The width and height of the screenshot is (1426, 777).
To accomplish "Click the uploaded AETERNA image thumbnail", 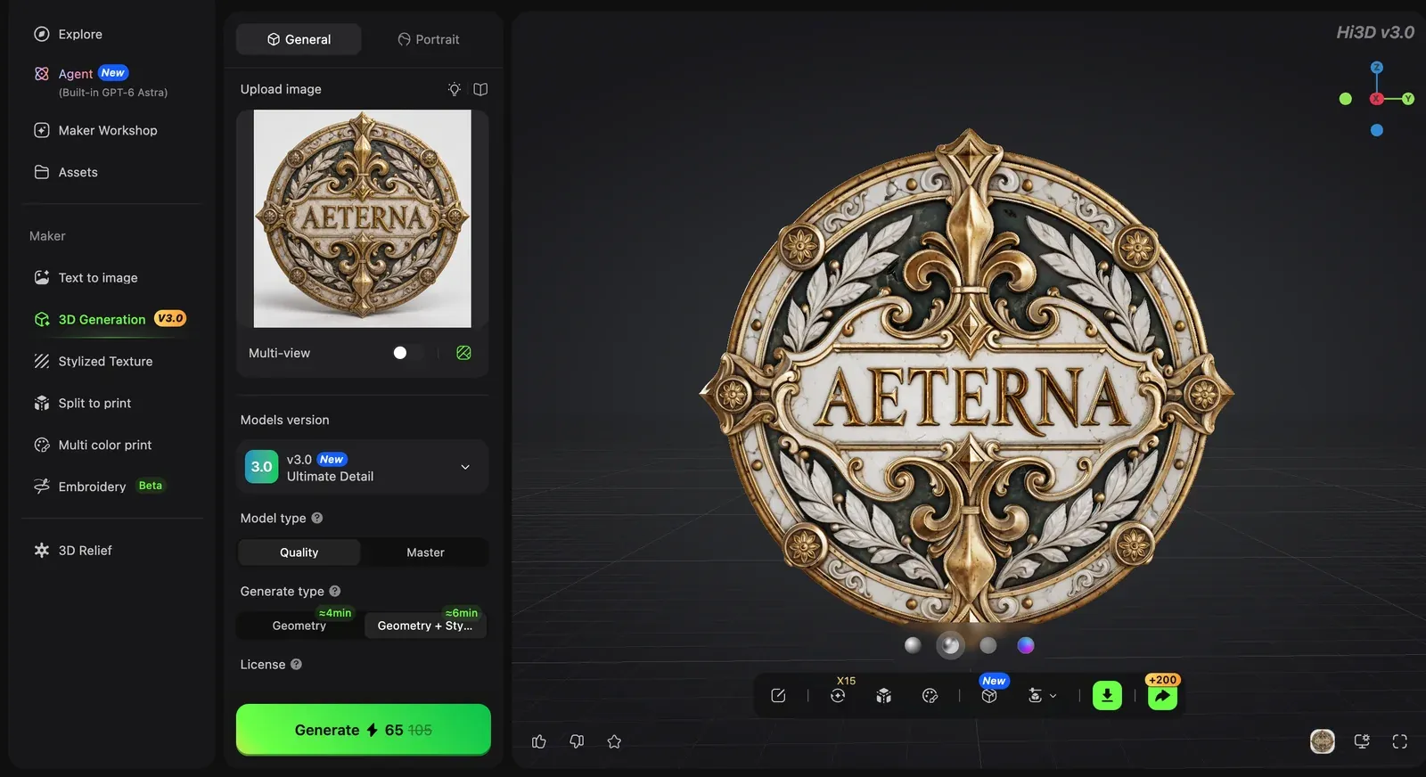I will (x=363, y=218).
